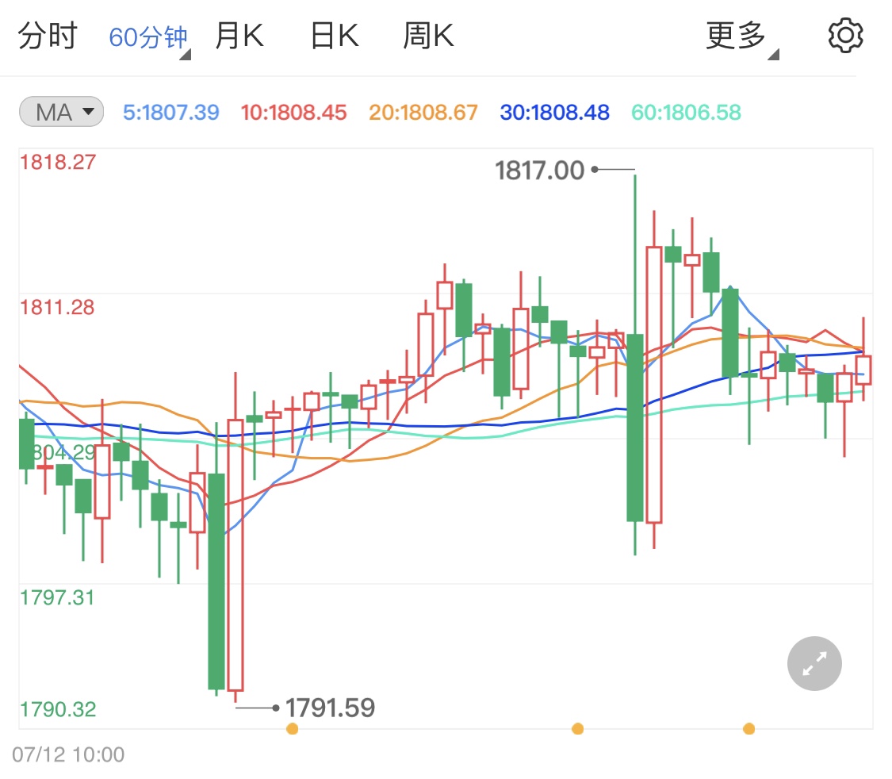Select the MA10 value 10:1808.45
The height and width of the screenshot is (779, 892).
293,112
